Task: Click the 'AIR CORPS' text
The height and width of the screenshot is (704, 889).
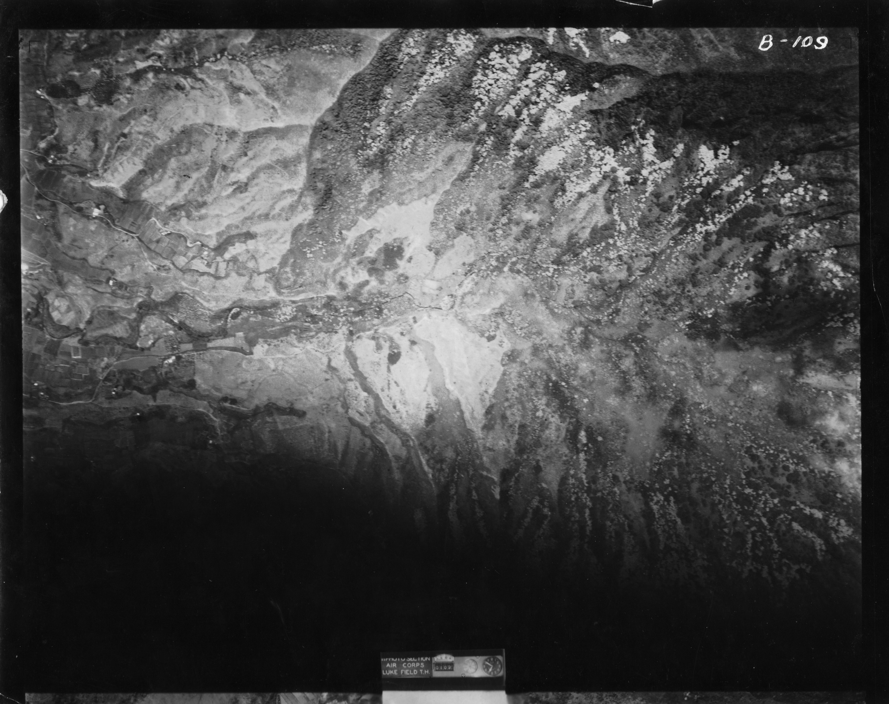Action: pyautogui.click(x=405, y=665)
